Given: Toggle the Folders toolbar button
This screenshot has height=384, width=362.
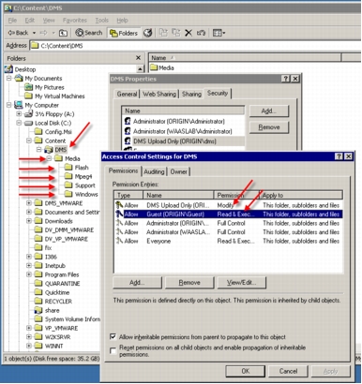Looking at the screenshot, I should tap(124, 33).
